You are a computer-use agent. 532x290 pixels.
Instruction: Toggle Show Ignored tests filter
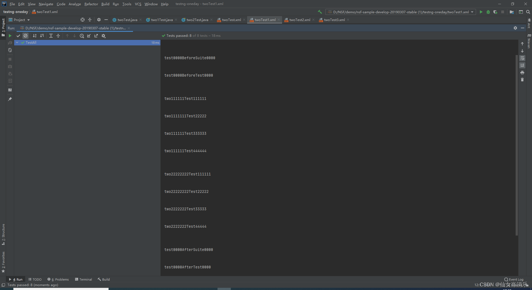pyautogui.click(x=25, y=36)
